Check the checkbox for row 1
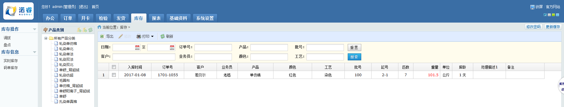The width and height of the screenshot is (564, 107). 114,75
